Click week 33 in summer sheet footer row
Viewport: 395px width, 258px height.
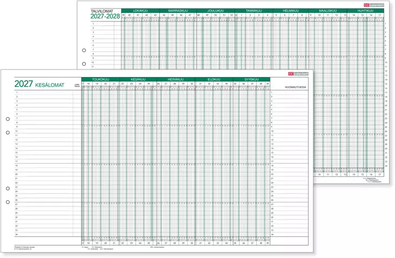coord(217,243)
